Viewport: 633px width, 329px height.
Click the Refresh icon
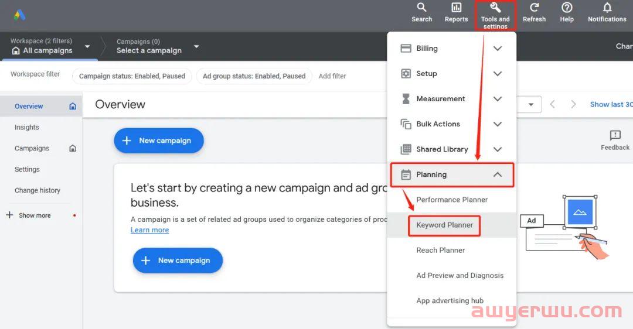[x=534, y=7]
